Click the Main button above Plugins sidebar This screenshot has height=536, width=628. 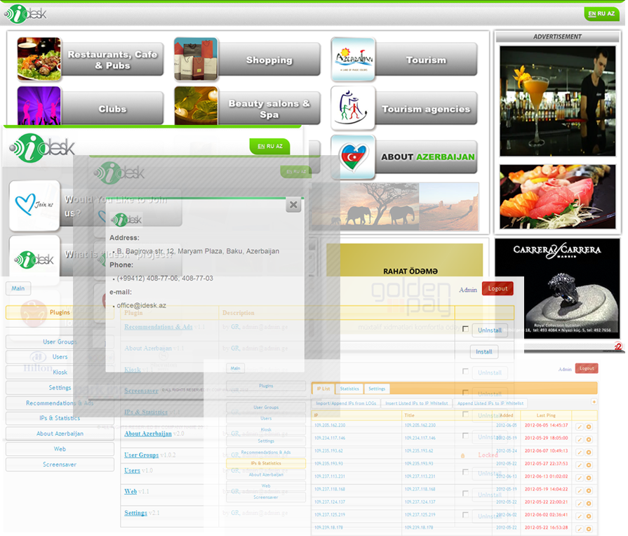pos(18,288)
